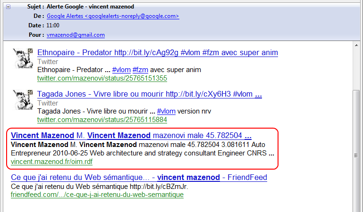Click trailing ellipsis link after Tagada Jones title
Image resolution: width=363 pixels, height=212 pixels.
pos(258,94)
